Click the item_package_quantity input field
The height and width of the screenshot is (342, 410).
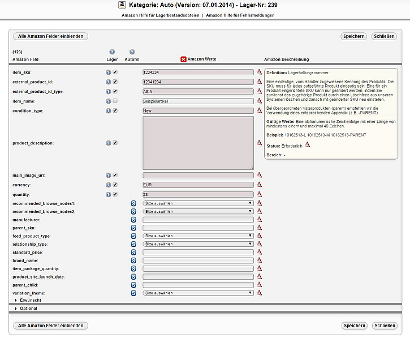pyautogui.click(x=198, y=269)
